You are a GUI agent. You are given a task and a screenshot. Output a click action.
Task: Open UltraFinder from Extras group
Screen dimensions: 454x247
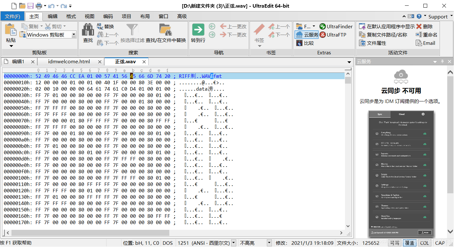click(x=336, y=26)
